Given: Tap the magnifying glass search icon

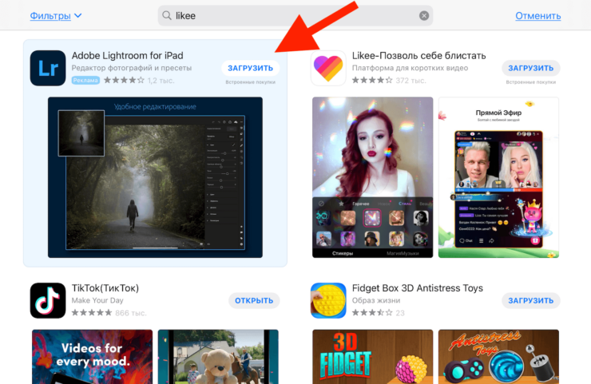Looking at the screenshot, I should 167,15.
